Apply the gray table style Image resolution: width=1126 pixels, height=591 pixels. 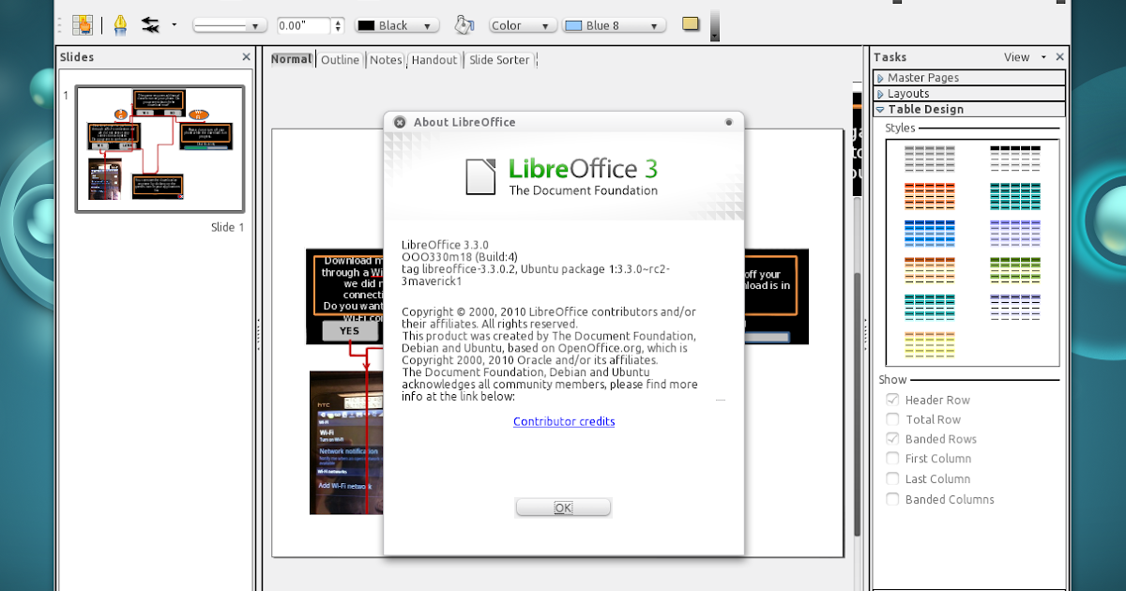pyautogui.click(x=930, y=159)
